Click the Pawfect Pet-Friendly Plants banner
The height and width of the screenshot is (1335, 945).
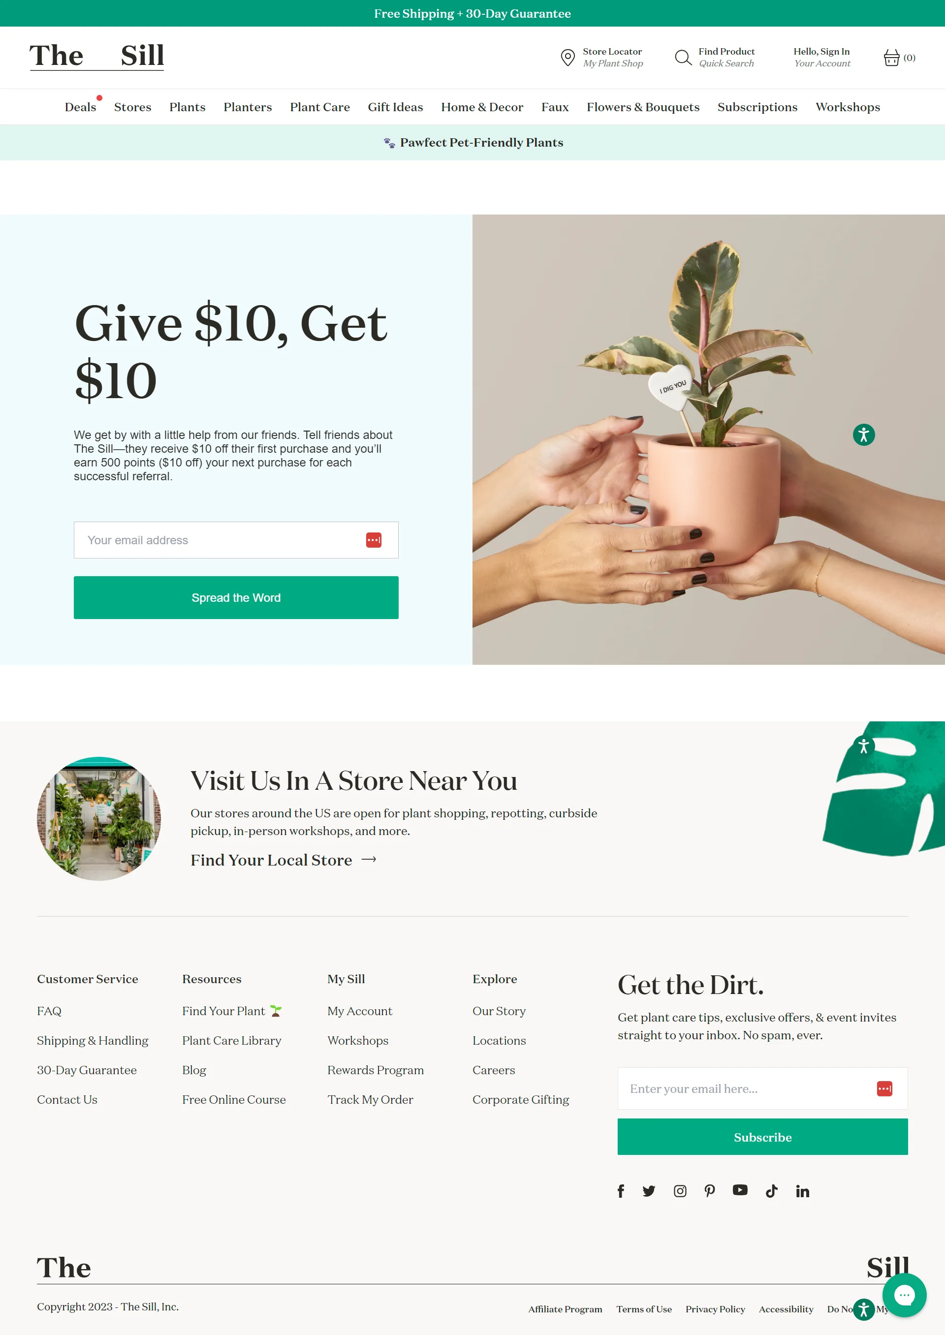point(472,142)
